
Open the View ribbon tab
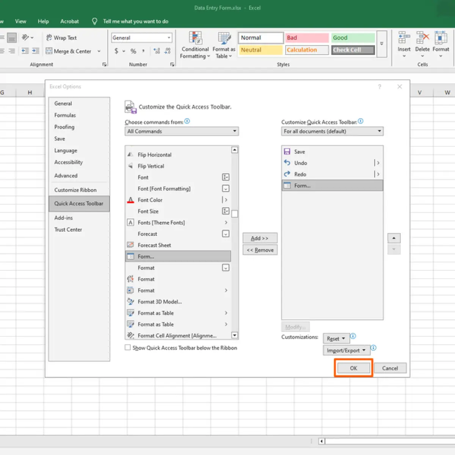coord(20,21)
